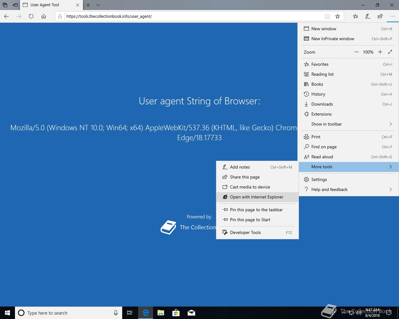The height and width of the screenshot is (319, 399).
Task: Click the Forward navigation arrow
Action: tap(19, 16)
